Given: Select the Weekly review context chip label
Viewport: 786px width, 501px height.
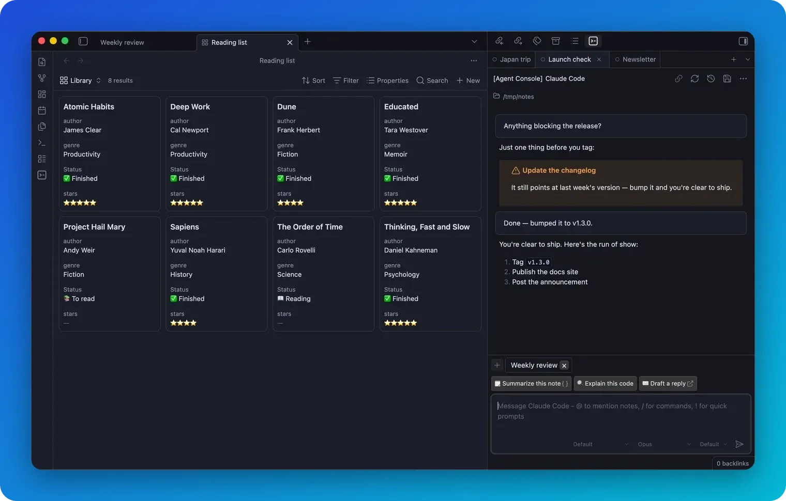Looking at the screenshot, I should click(534, 365).
